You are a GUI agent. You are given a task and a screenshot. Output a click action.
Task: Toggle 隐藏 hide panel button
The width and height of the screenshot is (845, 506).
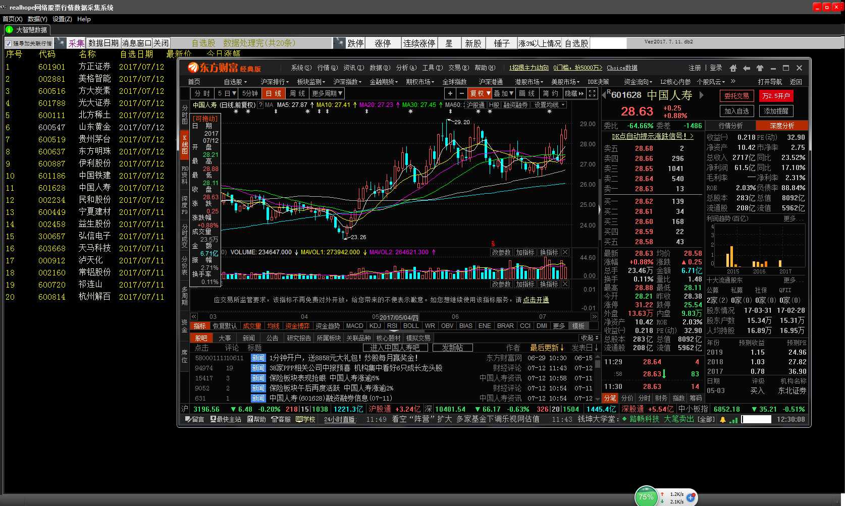[574, 93]
